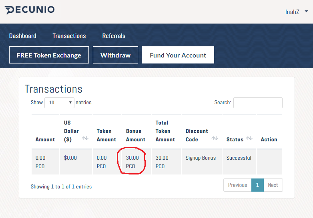Switch to the Referrals tab
The image size is (313, 218).
click(114, 36)
